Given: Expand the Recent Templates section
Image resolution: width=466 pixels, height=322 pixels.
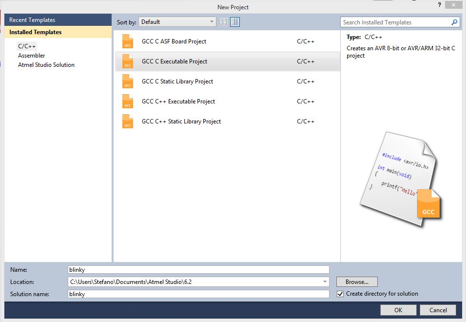Looking at the screenshot, I should pos(32,20).
